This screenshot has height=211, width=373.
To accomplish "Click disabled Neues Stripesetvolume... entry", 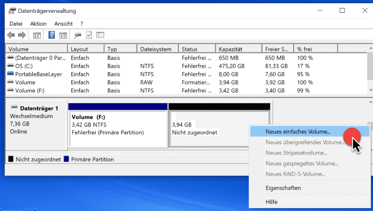I will click(310, 153).
